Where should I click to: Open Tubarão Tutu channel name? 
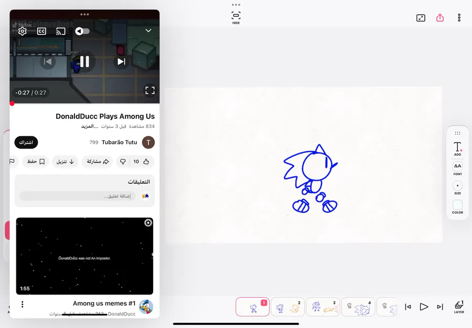click(119, 142)
